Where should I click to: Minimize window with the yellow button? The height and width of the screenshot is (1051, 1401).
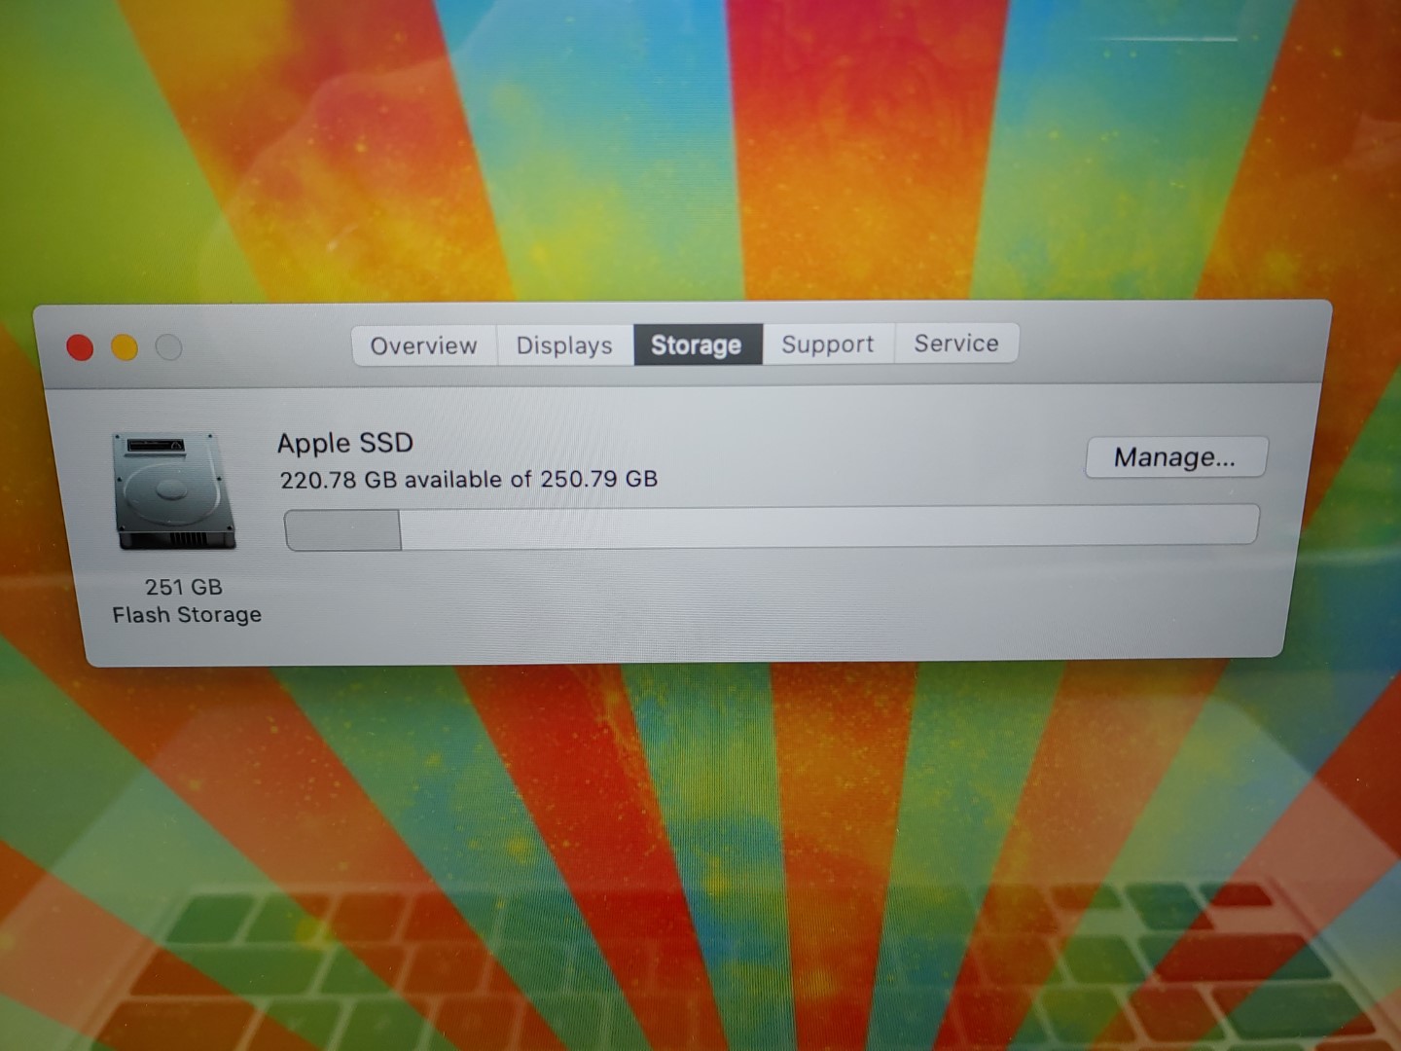[x=125, y=347]
